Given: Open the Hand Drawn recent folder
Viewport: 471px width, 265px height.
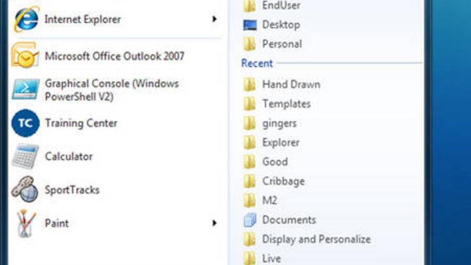Looking at the screenshot, I should (290, 84).
